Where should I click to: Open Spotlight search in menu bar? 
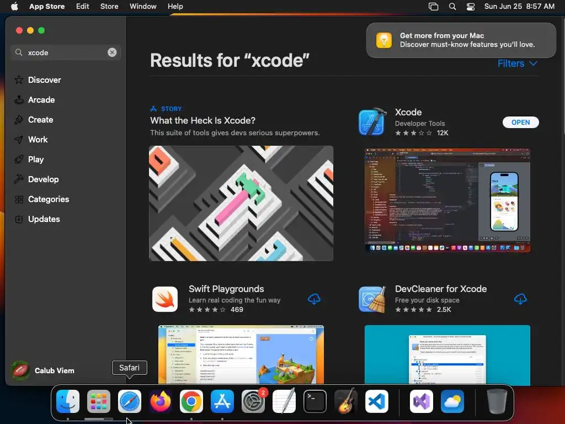[452, 6]
